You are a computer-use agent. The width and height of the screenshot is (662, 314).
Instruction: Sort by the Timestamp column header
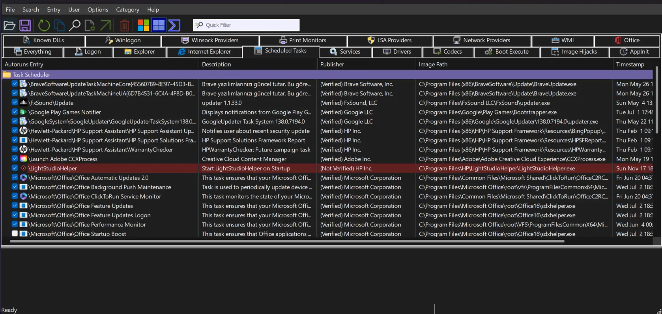pyautogui.click(x=633, y=64)
